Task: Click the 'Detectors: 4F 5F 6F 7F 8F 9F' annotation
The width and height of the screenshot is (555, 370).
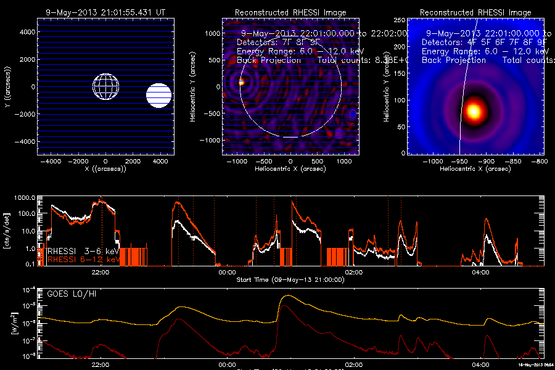Action: tap(484, 42)
